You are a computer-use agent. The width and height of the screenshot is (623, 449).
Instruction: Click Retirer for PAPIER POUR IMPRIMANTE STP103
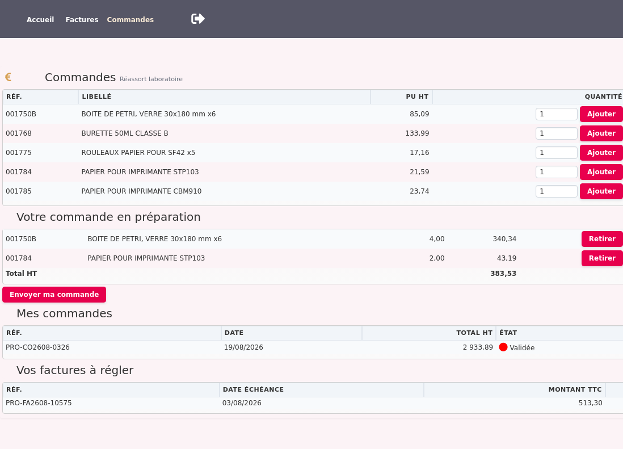[x=602, y=258]
